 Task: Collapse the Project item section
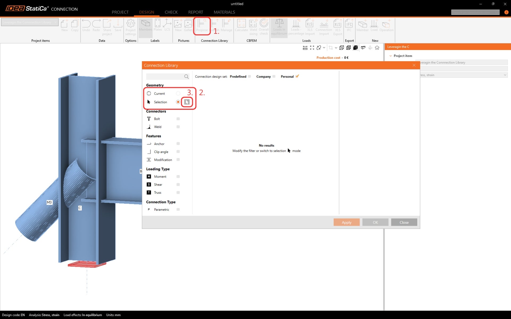pos(390,56)
